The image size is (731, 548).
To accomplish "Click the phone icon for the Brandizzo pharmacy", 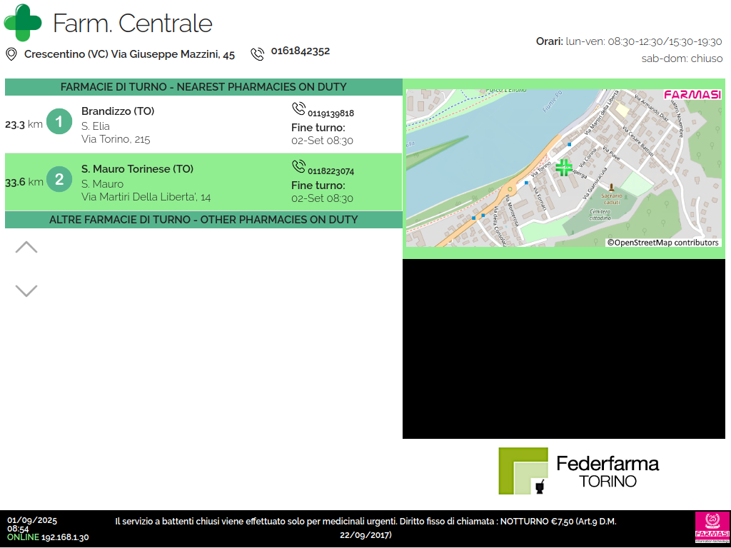I will click(x=298, y=108).
